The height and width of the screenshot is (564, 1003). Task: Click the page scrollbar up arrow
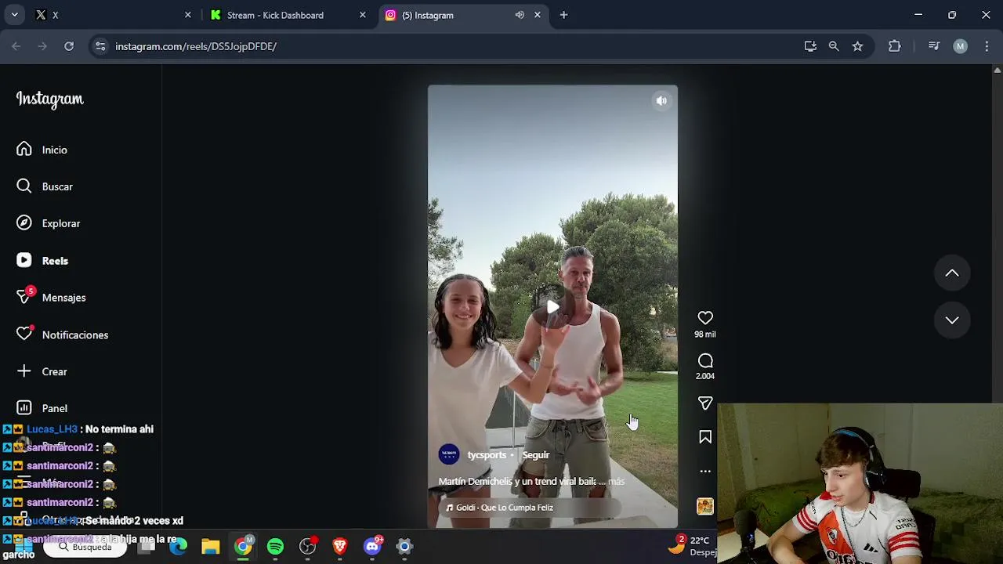(x=997, y=70)
